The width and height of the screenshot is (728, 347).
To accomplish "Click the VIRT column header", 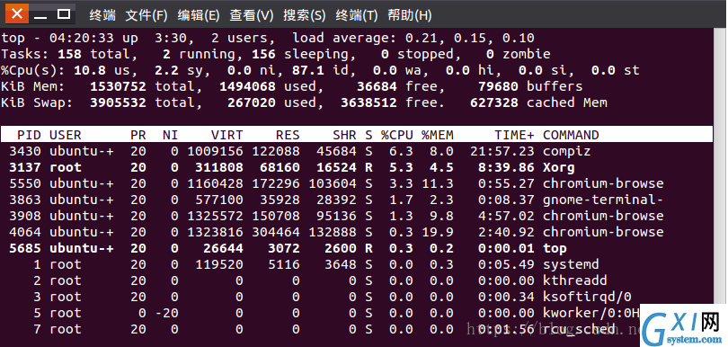I will coord(227,135).
